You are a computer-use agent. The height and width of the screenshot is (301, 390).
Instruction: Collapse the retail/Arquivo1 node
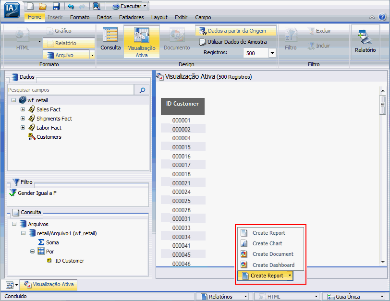[x=24, y=233]
